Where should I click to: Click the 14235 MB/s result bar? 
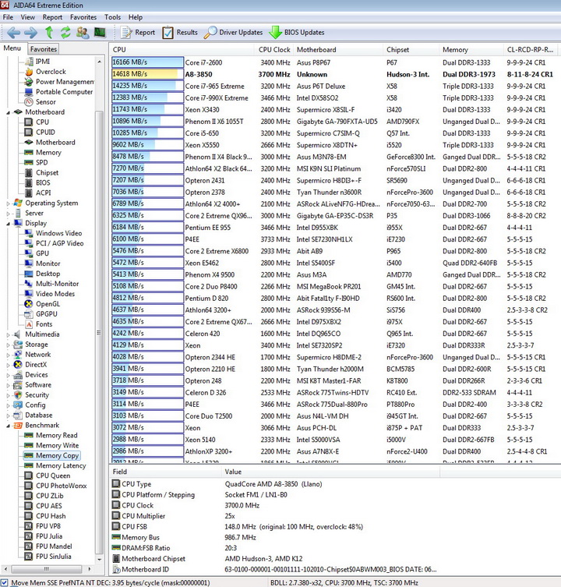147,86
